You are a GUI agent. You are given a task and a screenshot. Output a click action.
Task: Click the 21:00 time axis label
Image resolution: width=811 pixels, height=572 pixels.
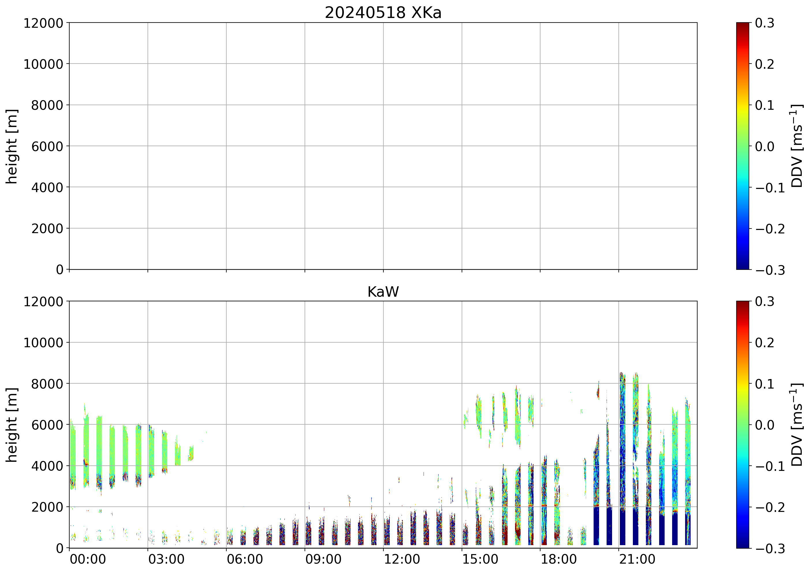click(x=637, y=560)
